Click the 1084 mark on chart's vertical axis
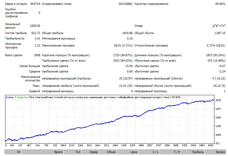Viewport: 228px width, 156px height. point(218,135)
